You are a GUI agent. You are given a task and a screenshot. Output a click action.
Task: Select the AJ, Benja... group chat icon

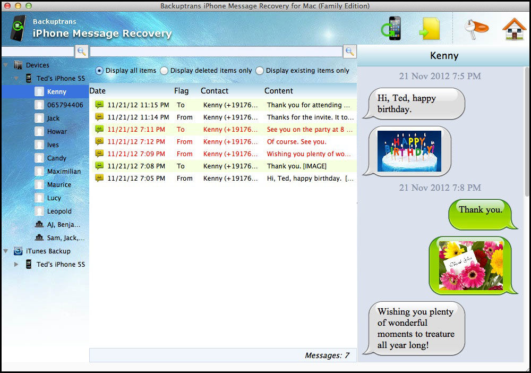39,225
